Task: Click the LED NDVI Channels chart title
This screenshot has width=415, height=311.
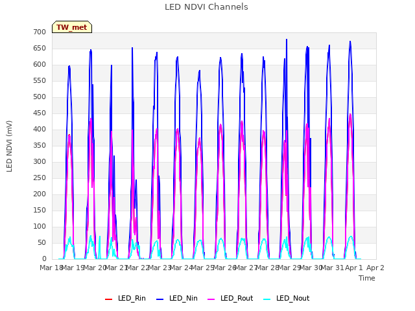Action: pyautogui.click(x=206, y=7)
